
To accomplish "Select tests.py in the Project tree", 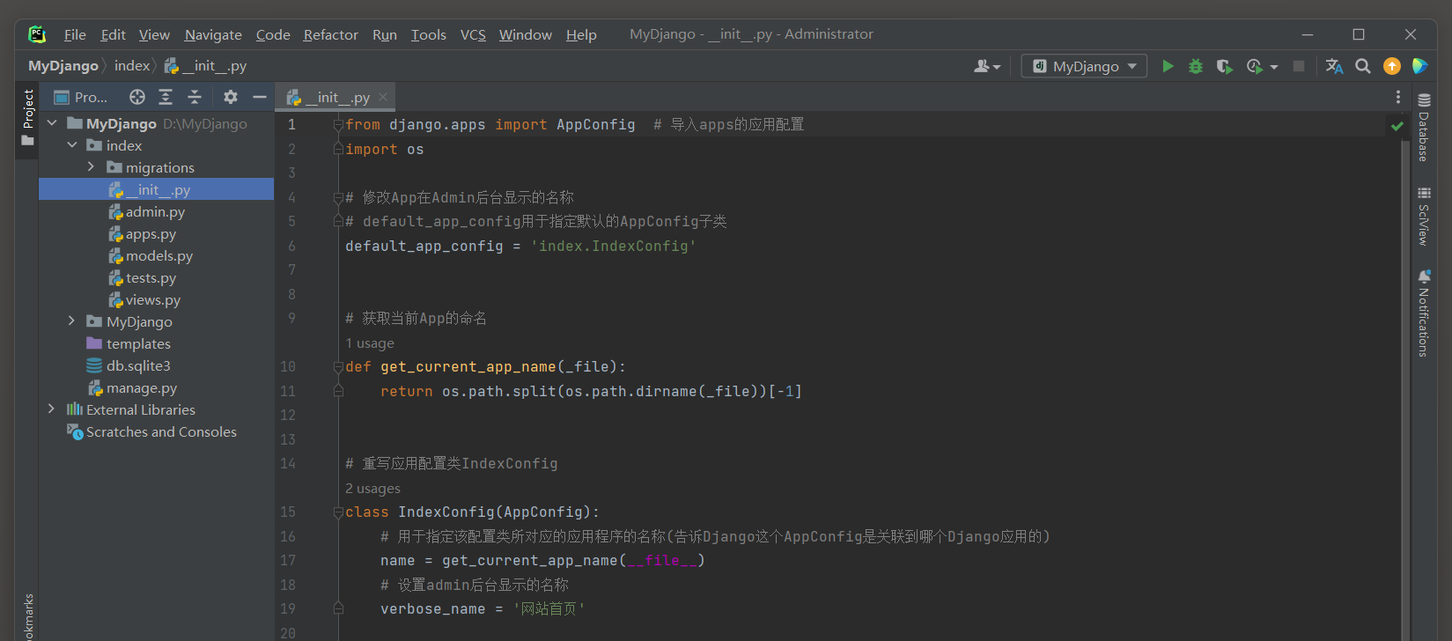I will click(x=151, y=278).
